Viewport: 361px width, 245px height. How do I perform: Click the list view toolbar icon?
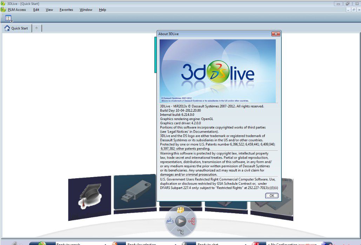pyautogui.click(x=8, y=18)
